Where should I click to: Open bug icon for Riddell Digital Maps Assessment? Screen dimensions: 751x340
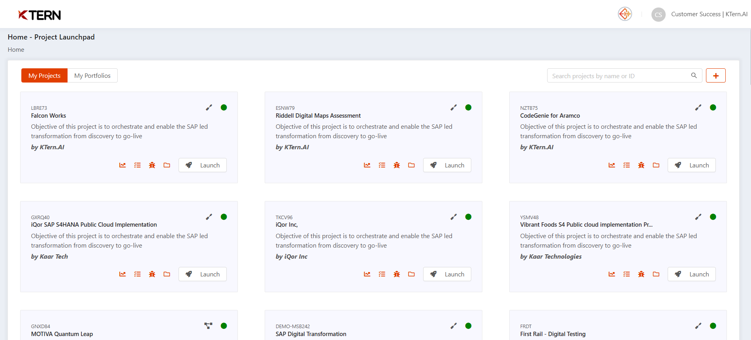pos(397,165)
